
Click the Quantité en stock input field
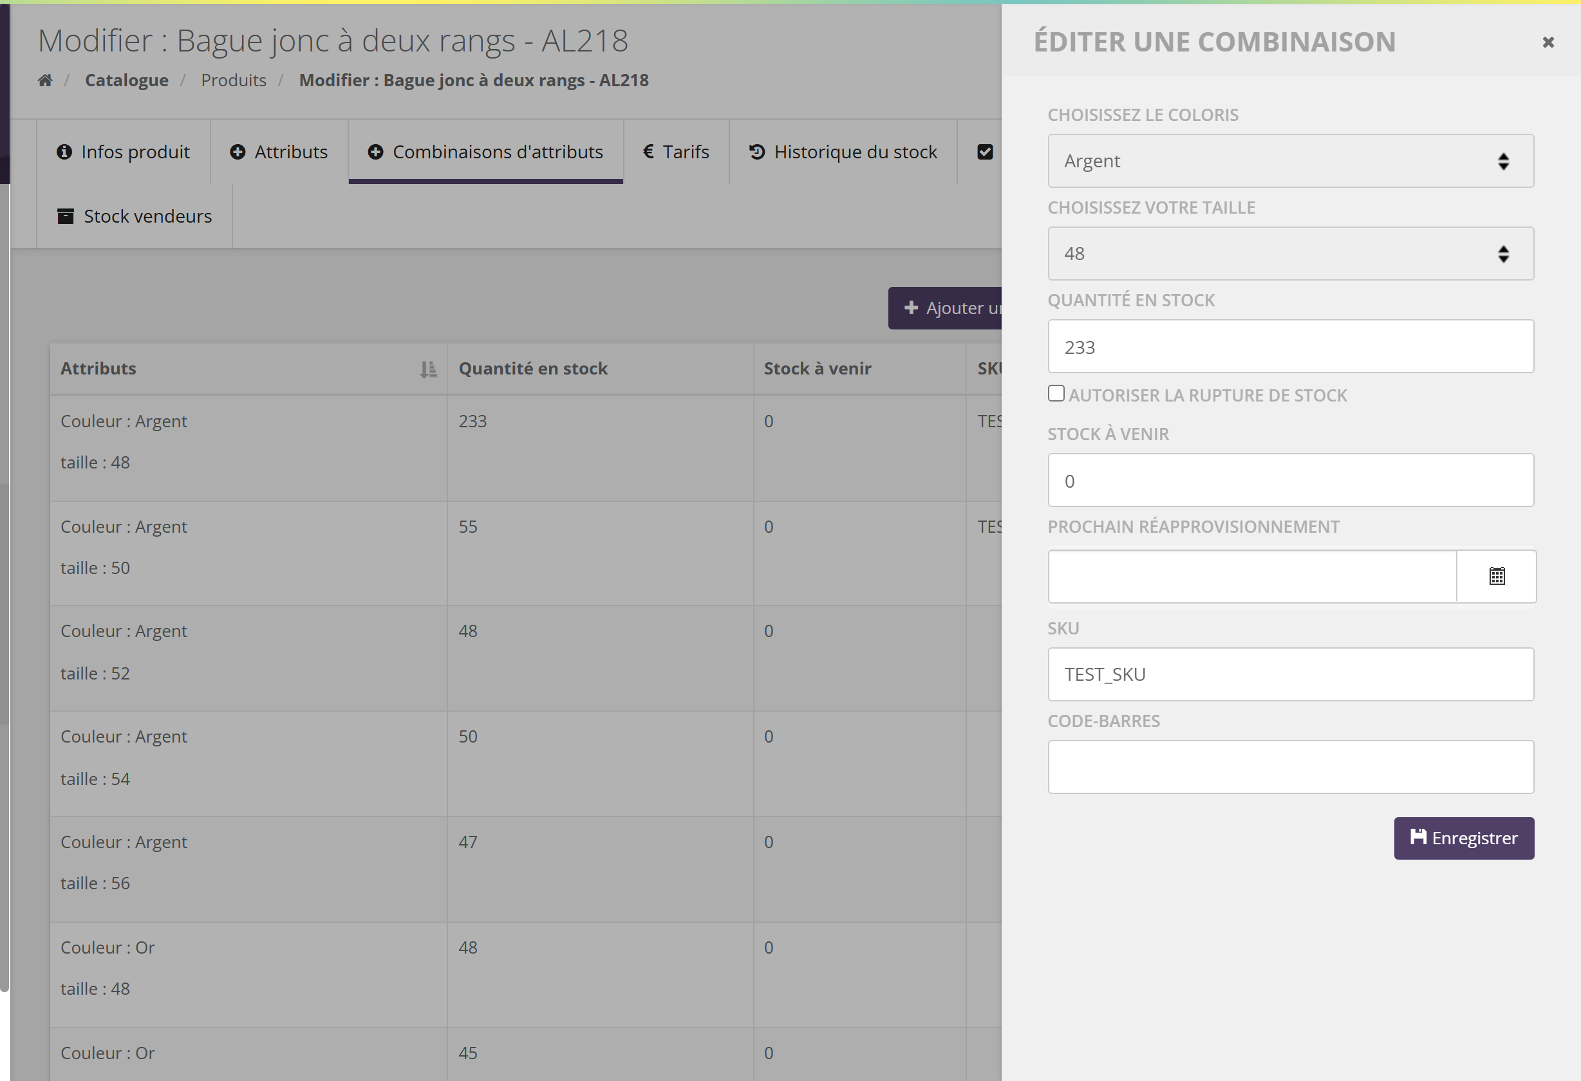click(1291, 347)
